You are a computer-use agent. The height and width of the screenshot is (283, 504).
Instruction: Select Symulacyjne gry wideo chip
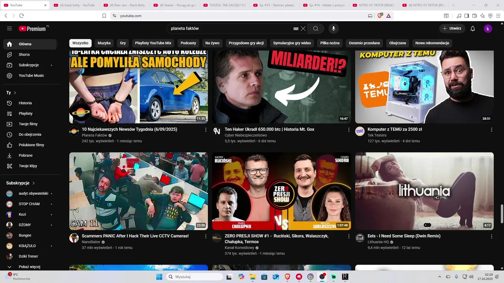(292, 43)
